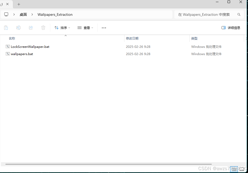The height and width of the screenshot is (173, 248).
Task: Select the Rename tool in the toolbar
Action: [x=18, y=28]
